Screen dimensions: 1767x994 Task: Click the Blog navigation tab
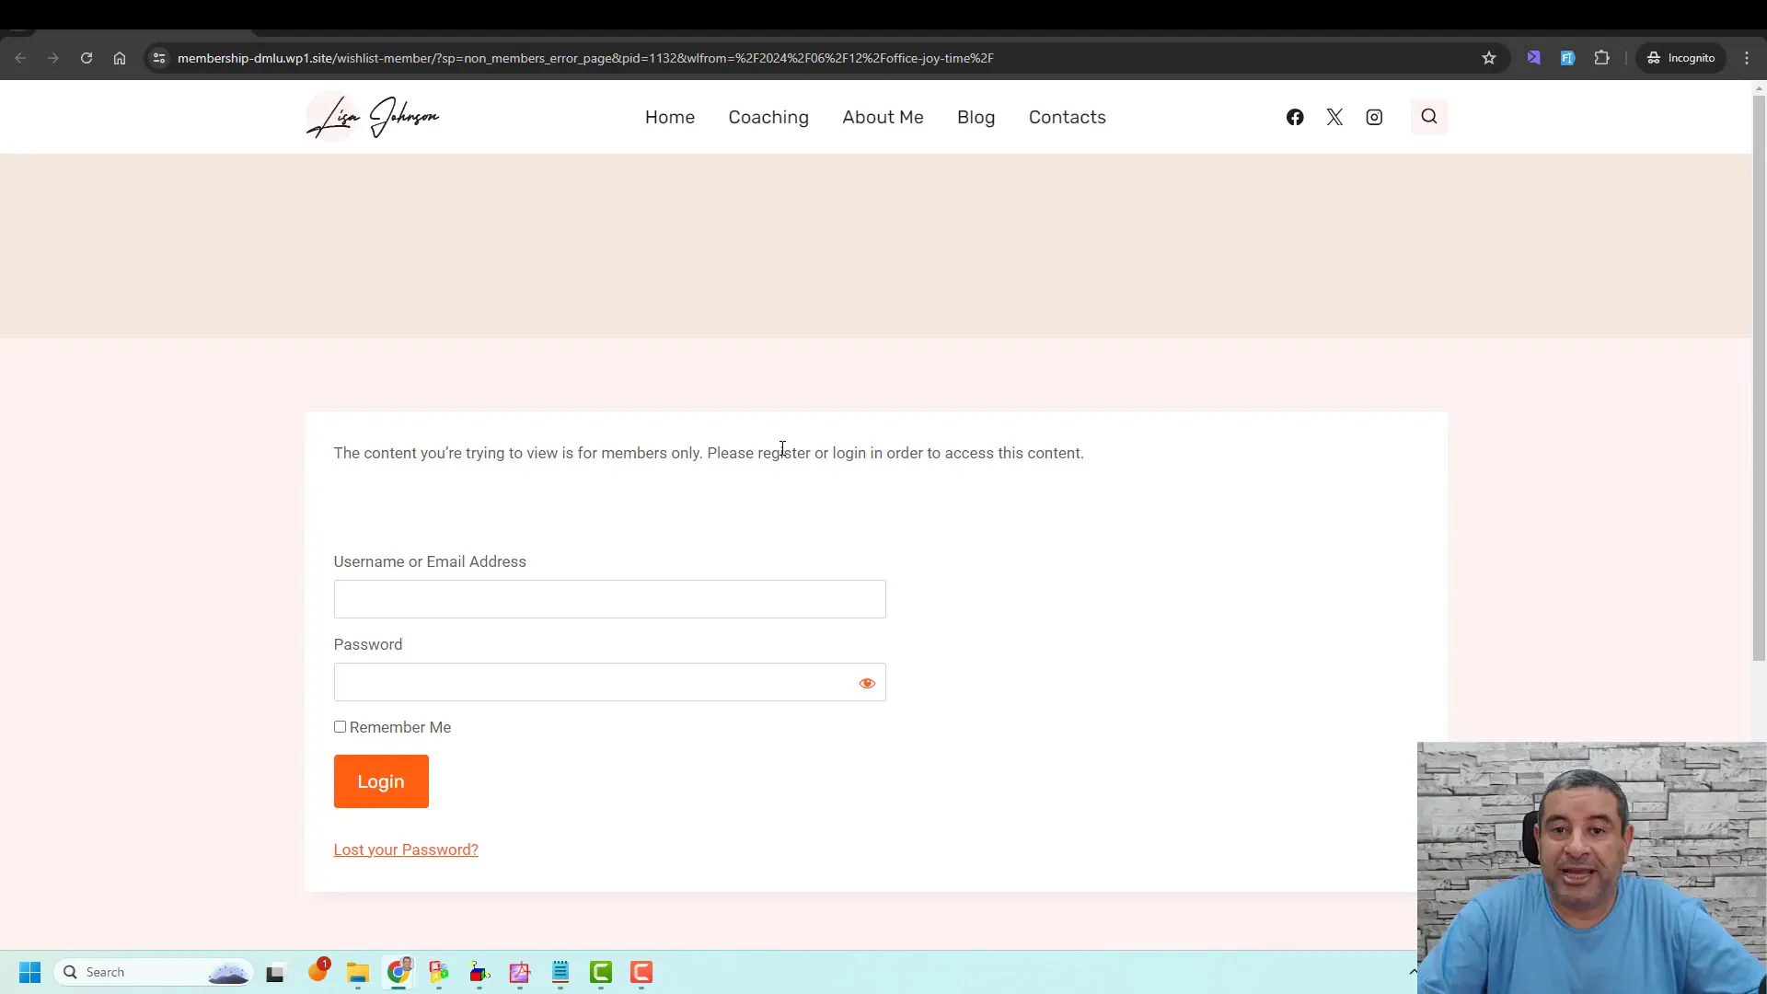point(976,117)
